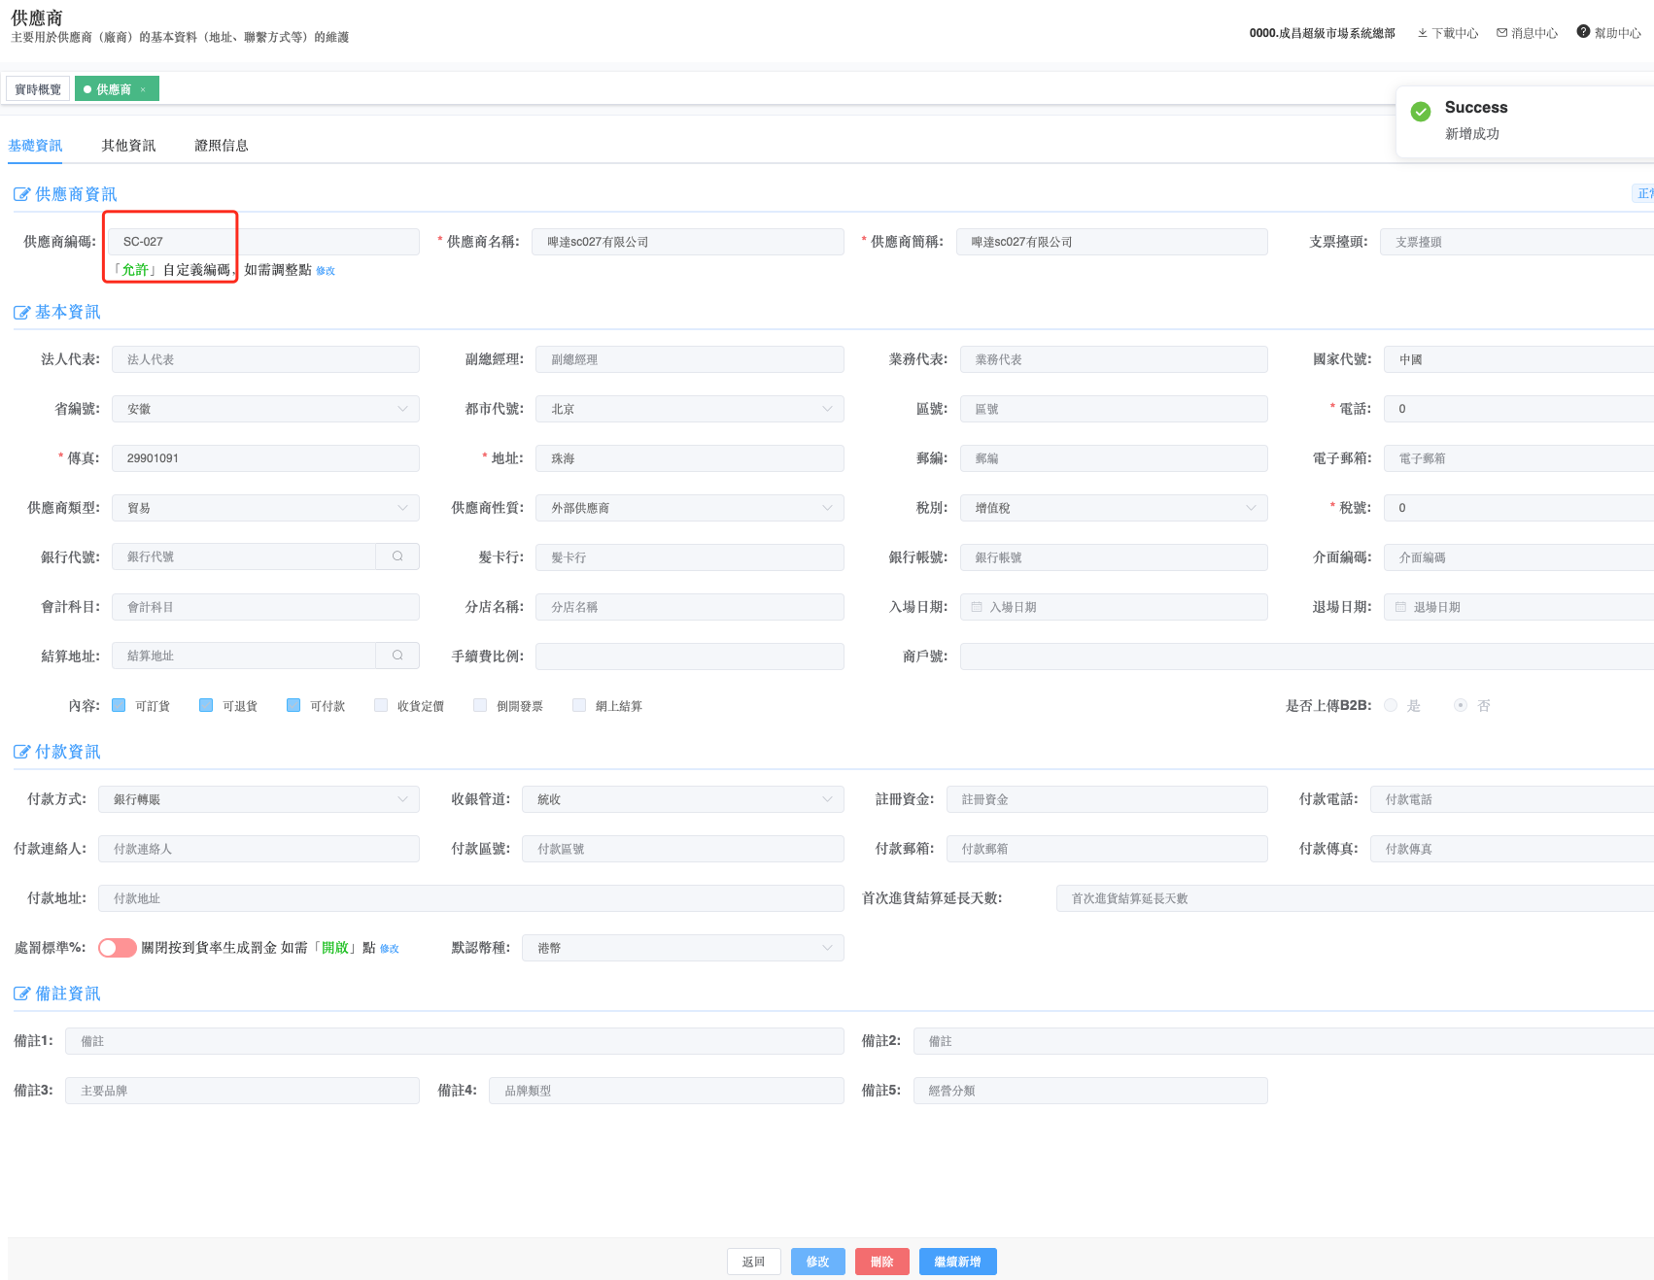Click the 註冊資金 input field
The image size is (1654, 1280).
1107,799
